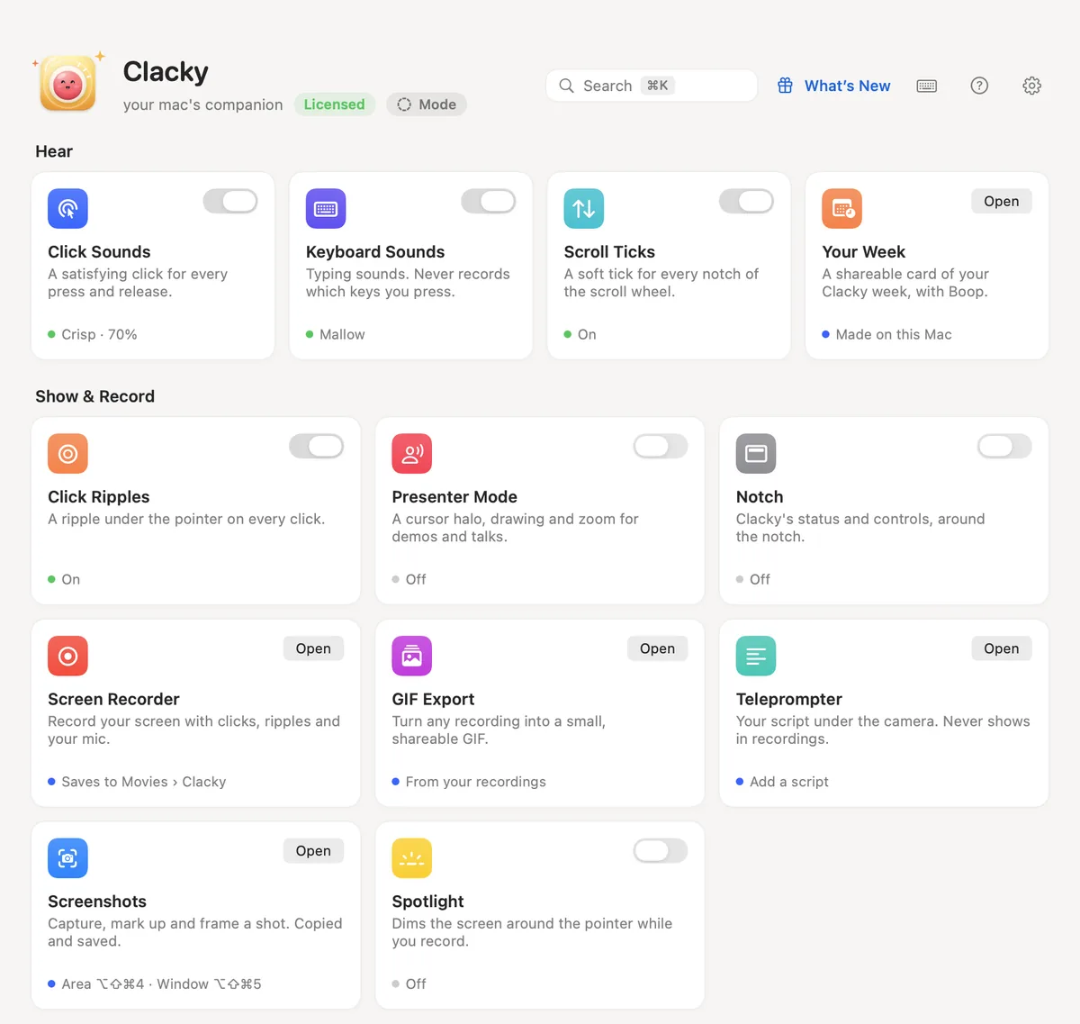Screen dimensions: 1080x1024
Task: Turn on the Spotlight switch
Action: pyautogui.click(x=661, y=850)
